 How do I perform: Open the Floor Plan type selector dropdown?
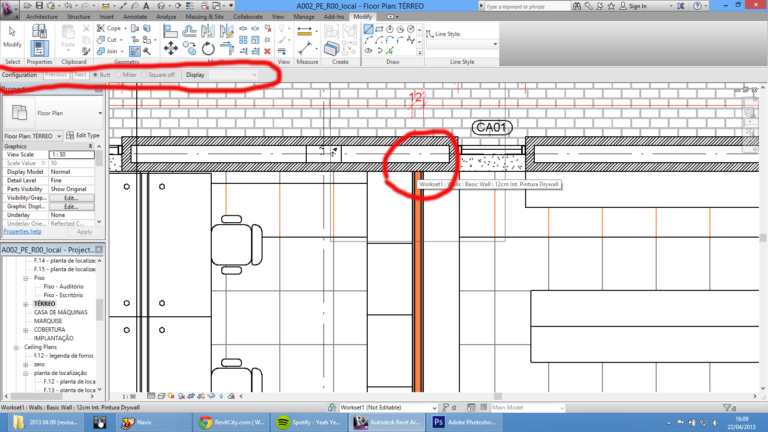click(x=53, y=113)
